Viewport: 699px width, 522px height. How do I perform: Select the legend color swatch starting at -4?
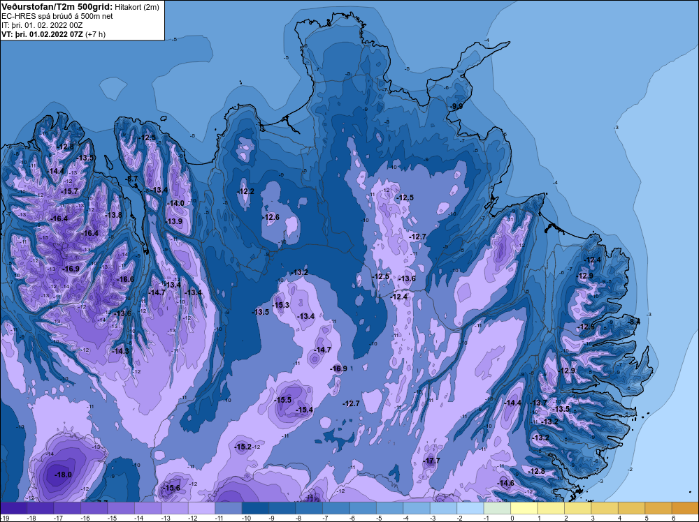point(417,508)
